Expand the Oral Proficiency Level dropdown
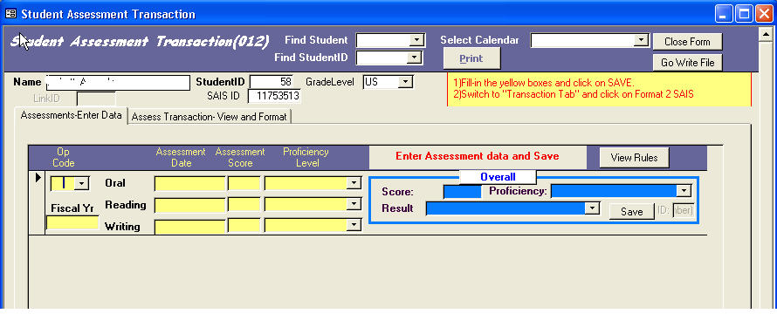Screen dimensions: 777x334 (354, 184)
